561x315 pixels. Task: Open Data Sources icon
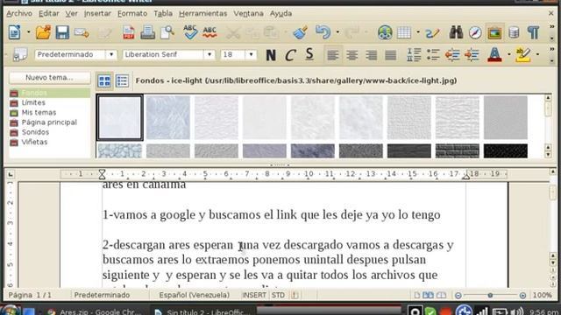(514, 33)
